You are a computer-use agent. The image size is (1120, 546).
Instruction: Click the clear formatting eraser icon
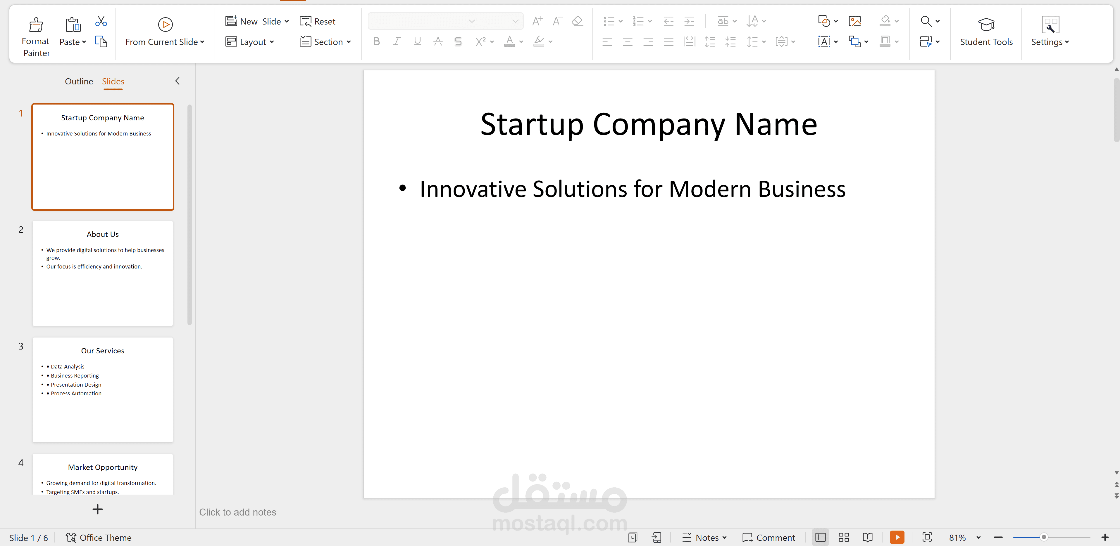click(x=577, y=21)
